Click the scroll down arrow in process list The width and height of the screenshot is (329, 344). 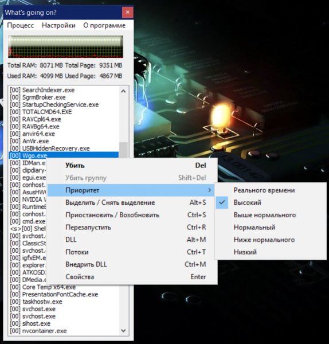(123, 330)
